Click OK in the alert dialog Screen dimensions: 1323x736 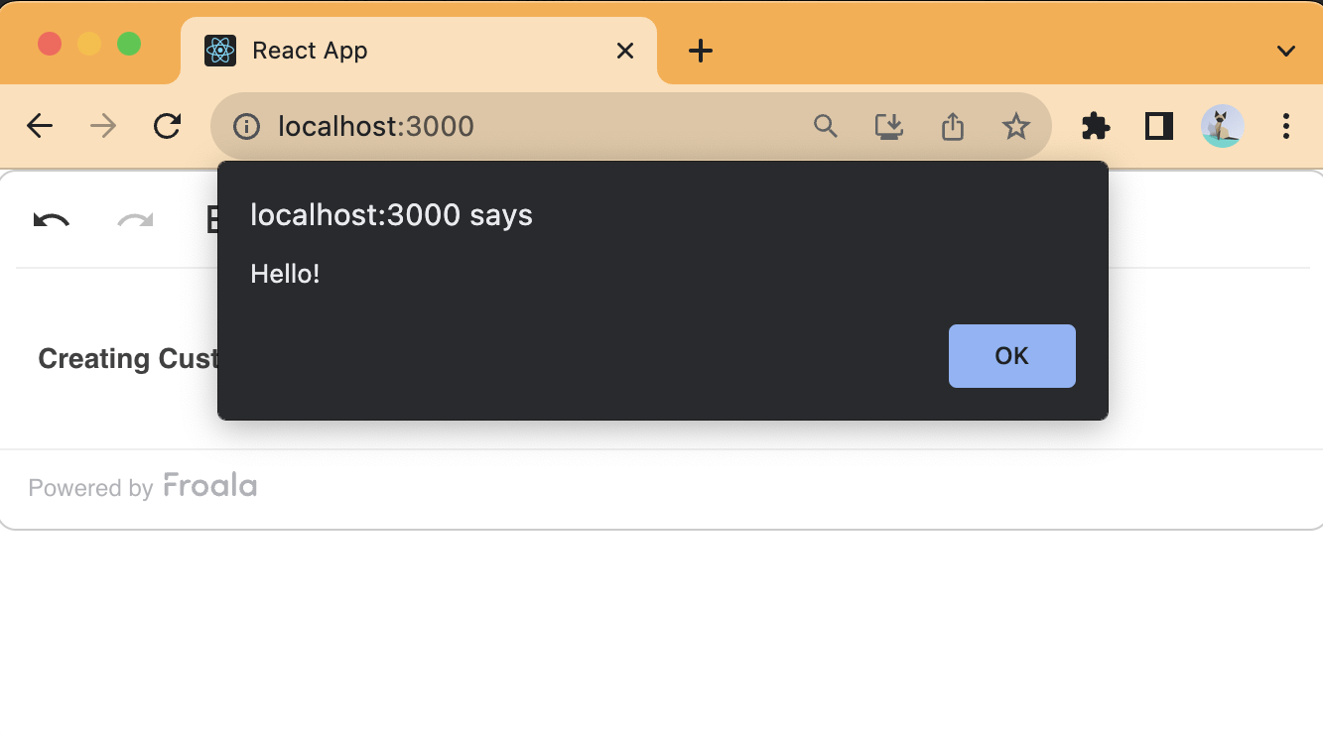(1011, 356)
